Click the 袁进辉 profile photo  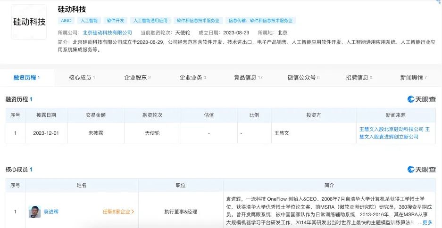tap(34, 212)
